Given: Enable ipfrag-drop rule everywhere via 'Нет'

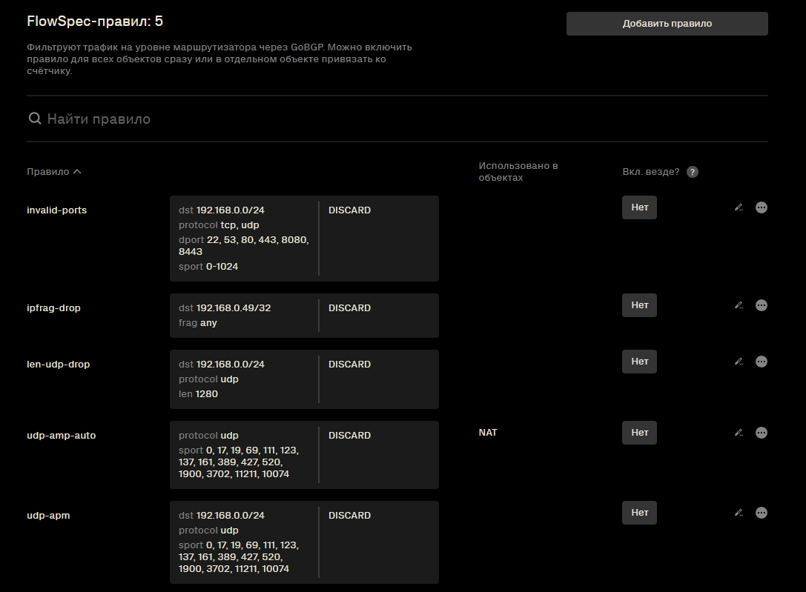Looking at the screenshot, I should click(639, 305).
